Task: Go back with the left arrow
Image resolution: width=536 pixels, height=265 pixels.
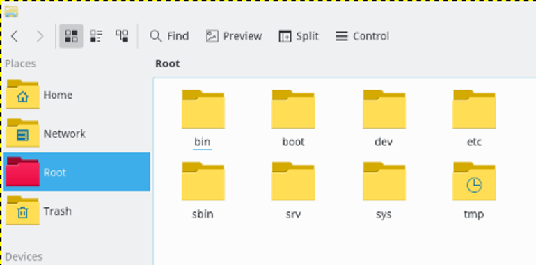Action: pyautogui.click(x=15, y=36)
